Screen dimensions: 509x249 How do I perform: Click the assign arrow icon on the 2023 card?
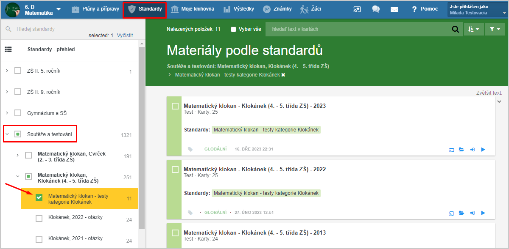coord(472,149)
